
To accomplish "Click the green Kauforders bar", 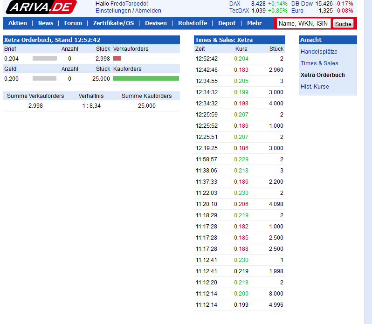I will point(146,79).
